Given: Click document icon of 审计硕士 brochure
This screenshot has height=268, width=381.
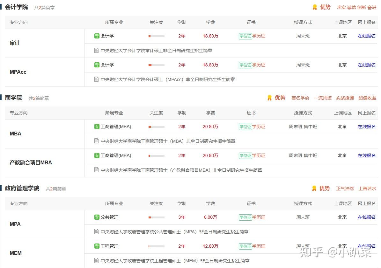Looking at the screenshot, I should click(x=97, y=51).
